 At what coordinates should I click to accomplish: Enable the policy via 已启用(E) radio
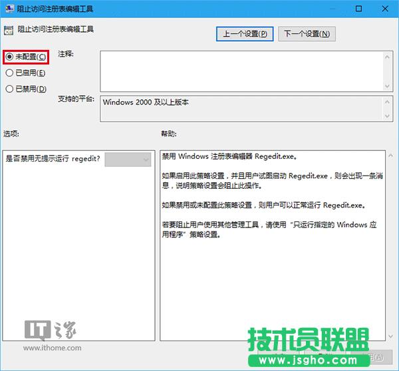9,73
